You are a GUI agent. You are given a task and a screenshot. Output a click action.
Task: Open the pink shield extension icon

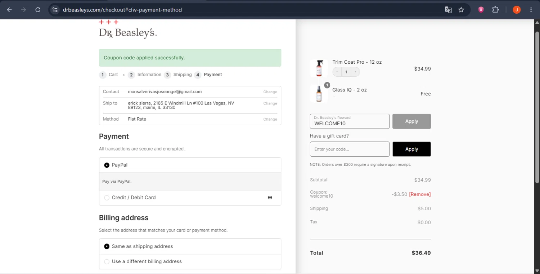coord(481,10)
